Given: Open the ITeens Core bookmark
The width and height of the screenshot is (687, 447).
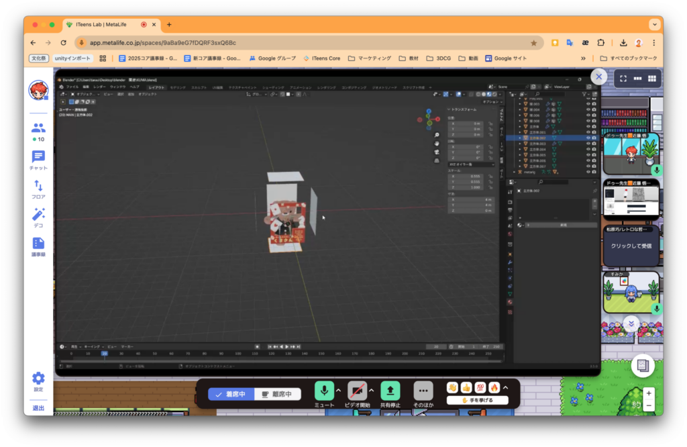Looking at the screenshot, I should [321, 58].
